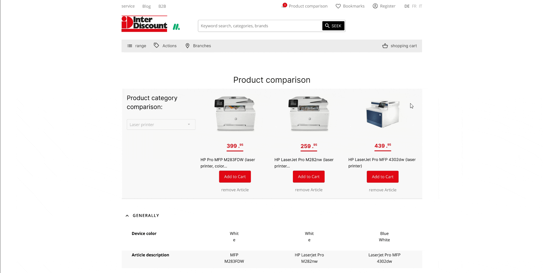Remove the MFP 4302dw article from comparison
Image resolution: width=543 pixels, height=273 pixels.
tap(383, 190)
